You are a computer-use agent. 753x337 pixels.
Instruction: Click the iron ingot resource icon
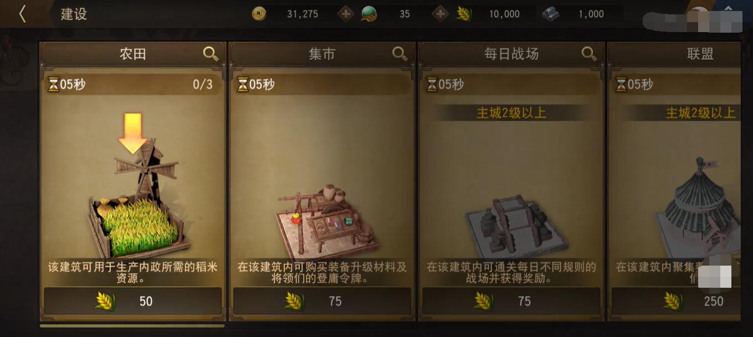(551, 14)
